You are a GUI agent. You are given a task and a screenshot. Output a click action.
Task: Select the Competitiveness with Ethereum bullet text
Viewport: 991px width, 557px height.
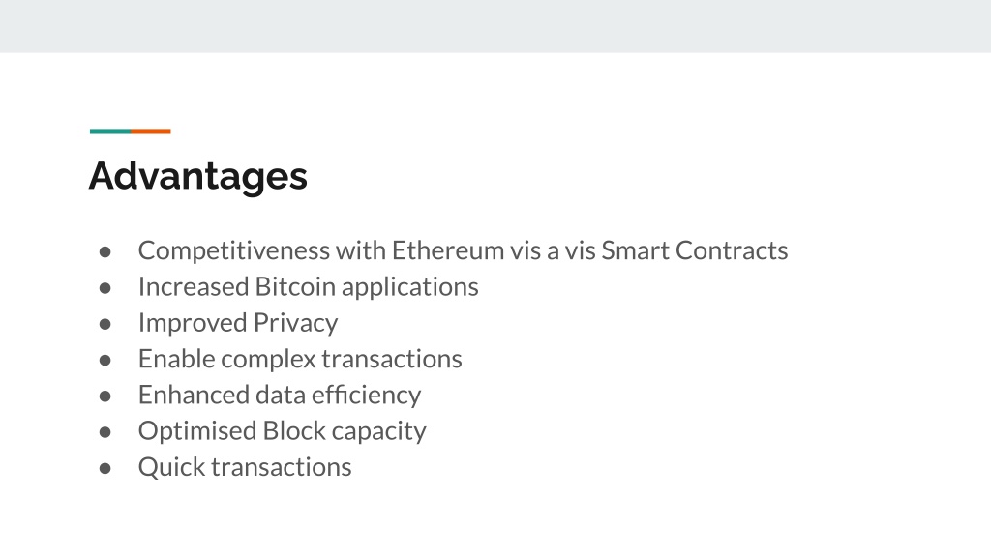463,250
